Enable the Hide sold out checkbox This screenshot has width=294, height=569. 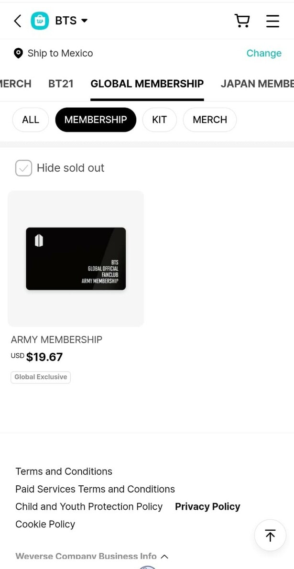[x=23, y=168]
